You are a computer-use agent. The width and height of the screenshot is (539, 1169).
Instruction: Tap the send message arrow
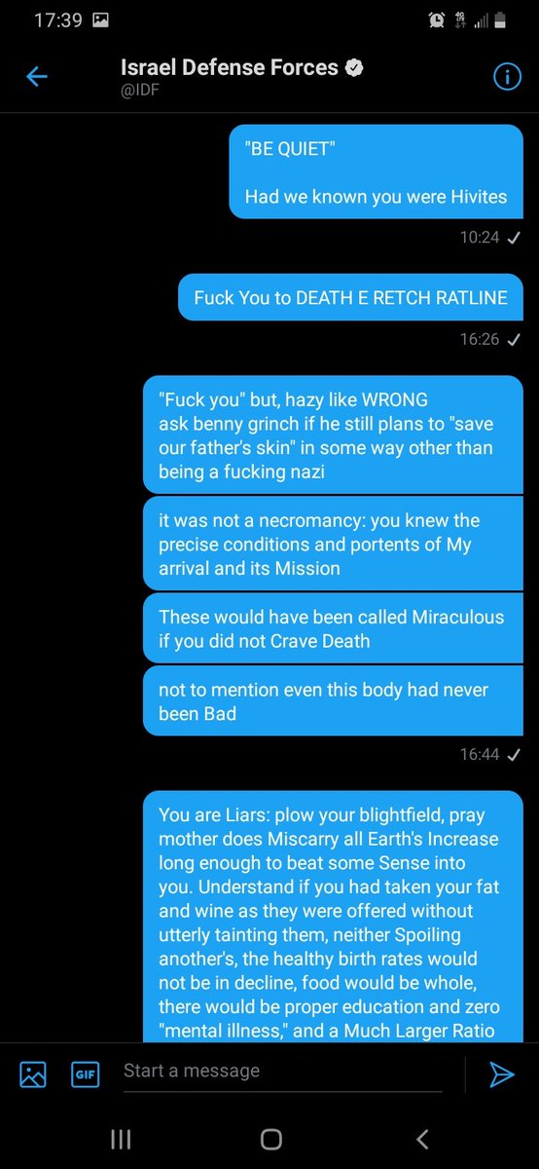click(501, 1074)
